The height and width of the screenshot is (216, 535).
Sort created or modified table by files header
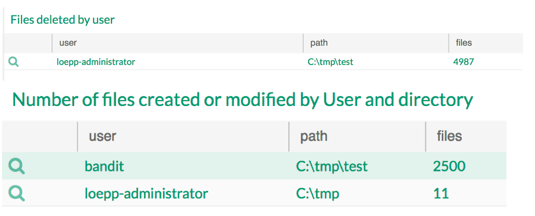[x=449, y=136]
